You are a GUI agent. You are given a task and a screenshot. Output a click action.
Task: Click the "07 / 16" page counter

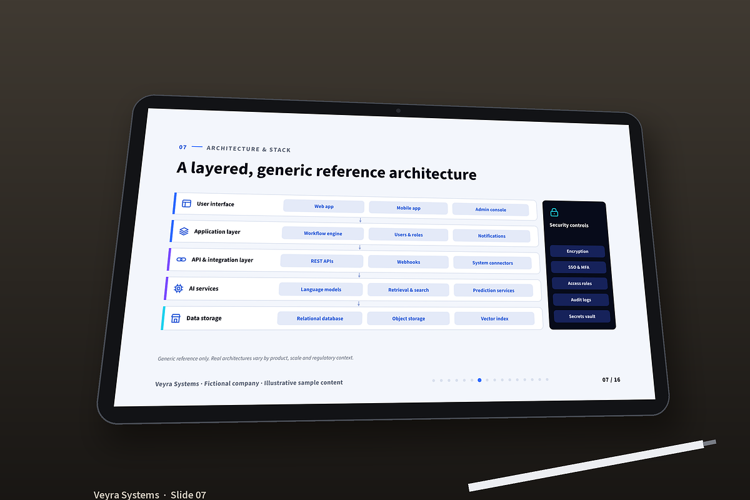pyautogui.click(x=611, y=379)
